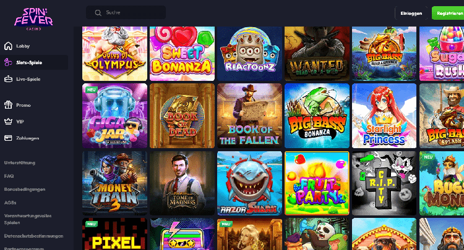Open the FAQ link
This screenshot has height=250, width=464.
point(9,176)
